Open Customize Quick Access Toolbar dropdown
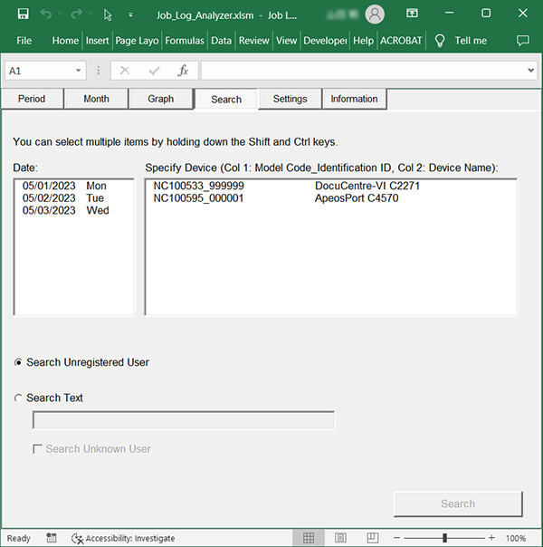The height and width of the screenshot is (547, 543). point(130,14)
